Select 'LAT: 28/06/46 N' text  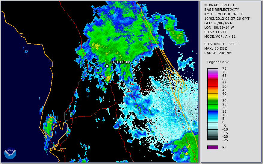(218, 23)
